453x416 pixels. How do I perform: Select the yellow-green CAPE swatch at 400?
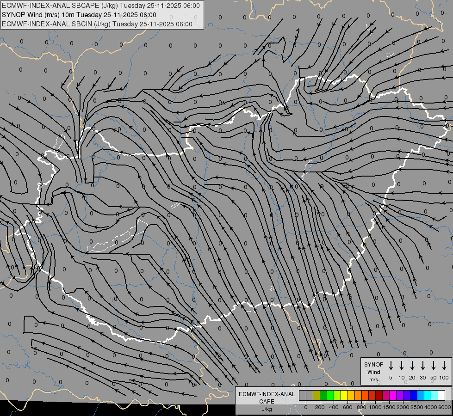pyautogui.click(x=337, y=395)
